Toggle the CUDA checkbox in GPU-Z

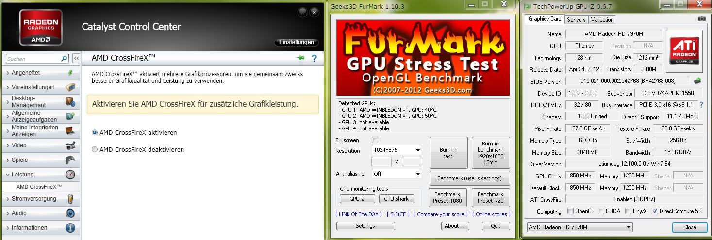point(601,211)
